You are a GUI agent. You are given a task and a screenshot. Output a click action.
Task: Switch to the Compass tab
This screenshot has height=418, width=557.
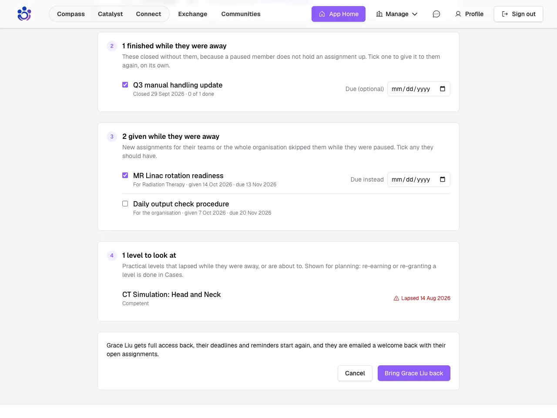(71, 14)
